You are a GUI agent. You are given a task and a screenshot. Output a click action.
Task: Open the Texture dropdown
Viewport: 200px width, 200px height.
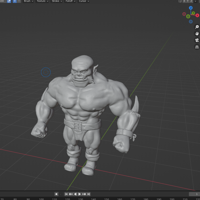pyautogui.click(x=42, y=1)
